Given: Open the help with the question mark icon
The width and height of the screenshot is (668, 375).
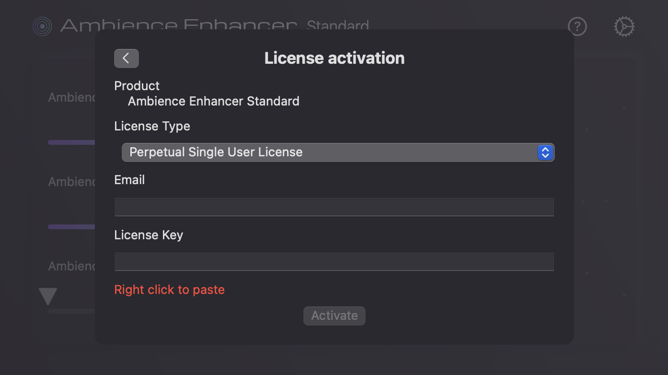Looking at the screenshot, I should point(577,26).
